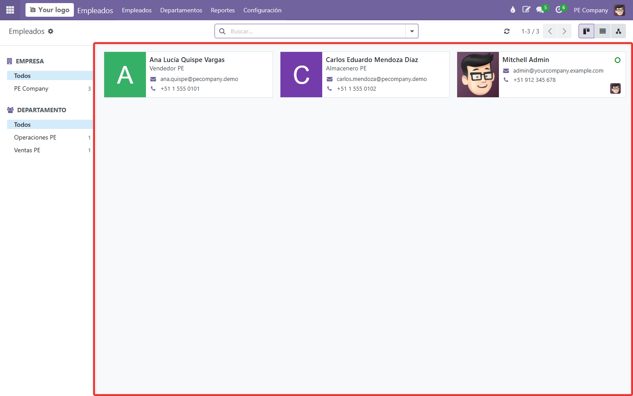Click the edit pencil icon in navbar
This screenshot has width=633, height=396.
coord(526,10)
